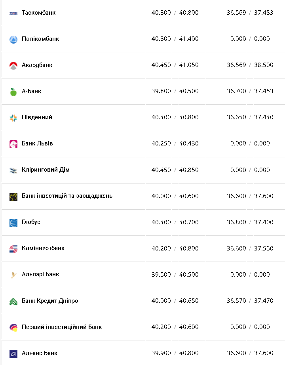The width and height of the screenshot is (285, 365).
Task: Click the Комінвестбанк logo icon
Action: tap(13, 249)
